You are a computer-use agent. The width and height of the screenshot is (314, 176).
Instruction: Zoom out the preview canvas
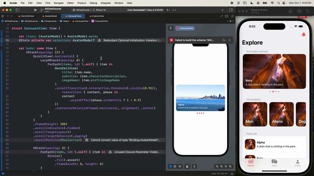click(x=217, y=166)
